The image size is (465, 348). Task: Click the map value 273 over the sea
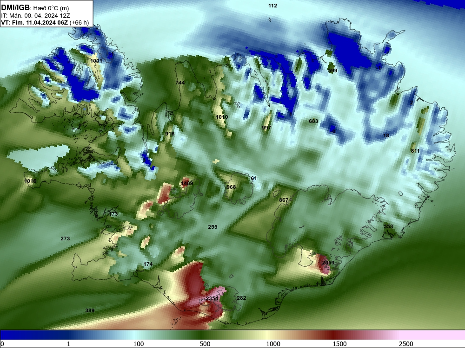(x=65, y=238)
